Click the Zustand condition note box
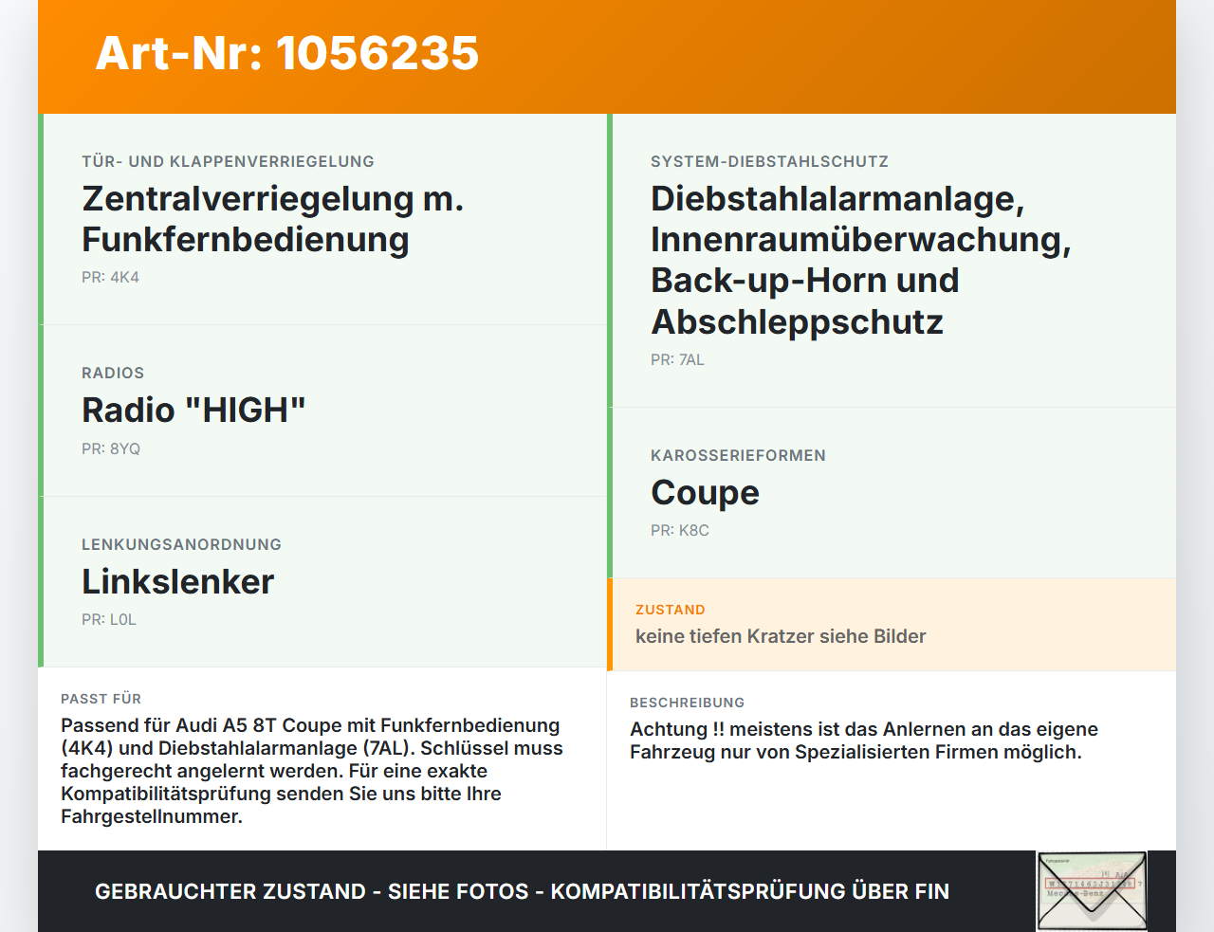The height and width of the screenshot is (932, 1214). (x=892, y=625)
